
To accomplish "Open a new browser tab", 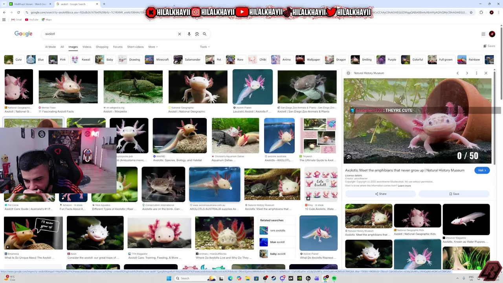I will tap(104, 4).
